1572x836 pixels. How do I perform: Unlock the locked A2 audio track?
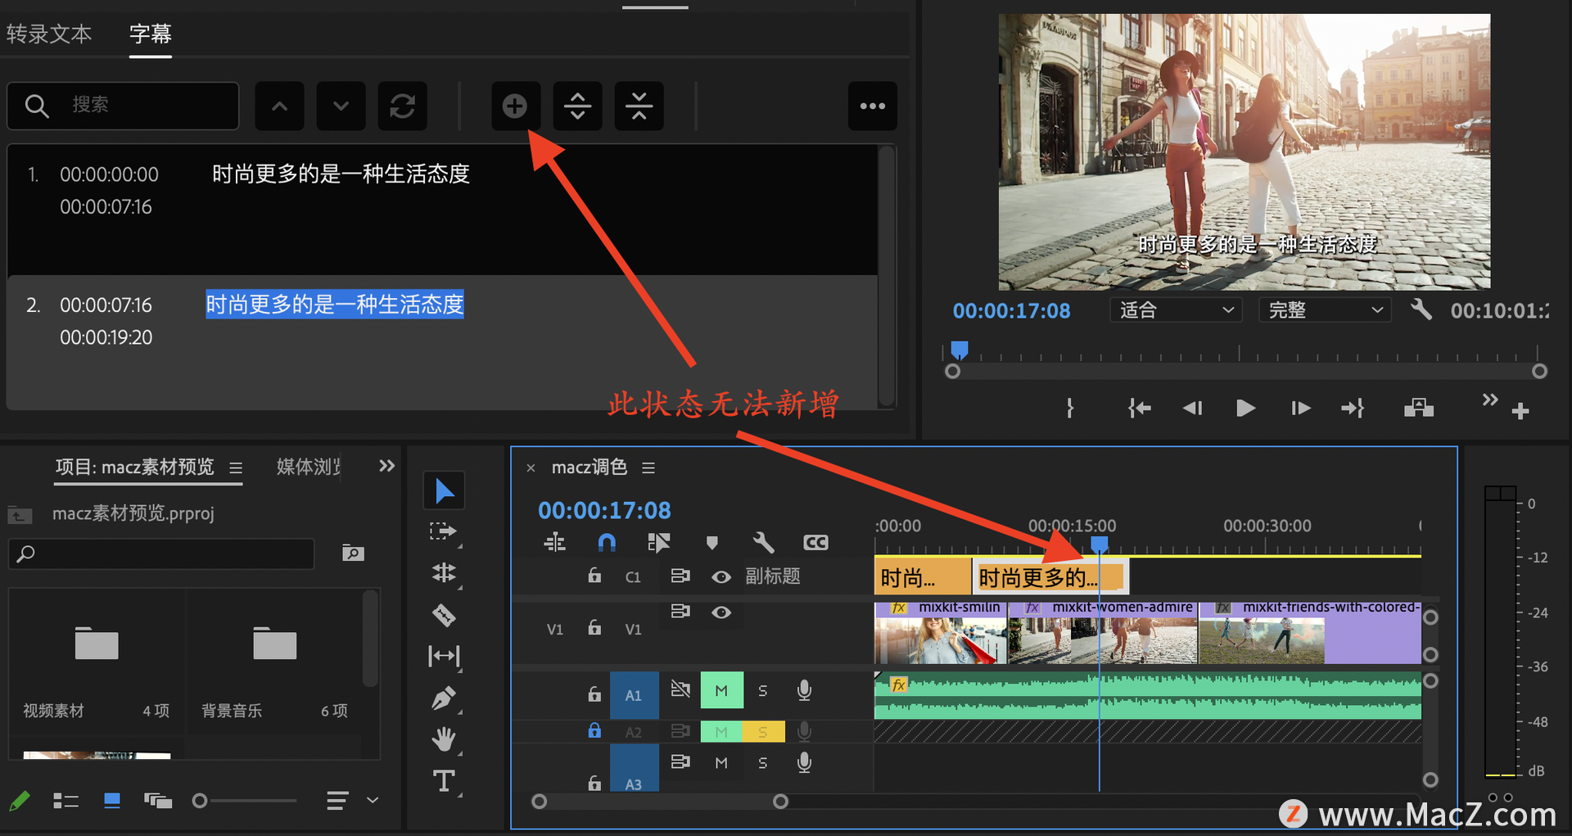[x=594, y=730]
